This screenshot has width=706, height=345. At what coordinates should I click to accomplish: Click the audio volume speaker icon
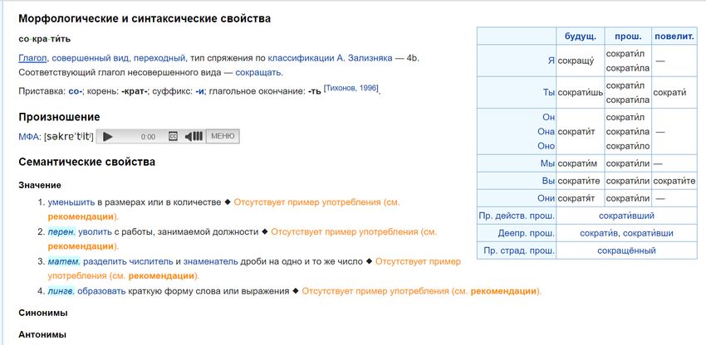(x=193, y=136)
